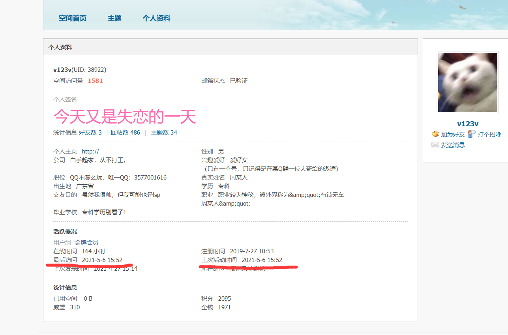Viewport: 508px width, 335px height.
Task: Select the 个人资料 navigation tab
Action: 157,18
